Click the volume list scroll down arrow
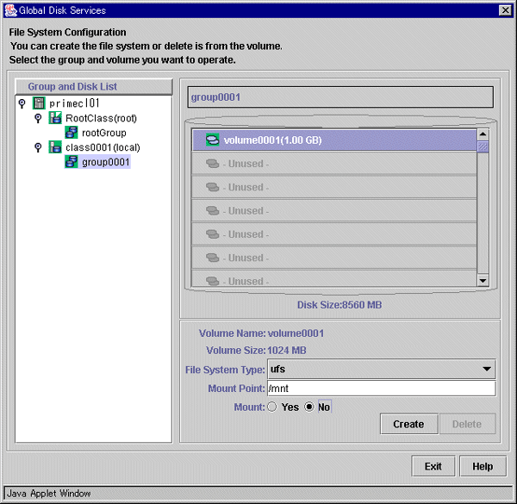Image resolution: width=517 pixels, height=504 pixels. coord(483,281)
